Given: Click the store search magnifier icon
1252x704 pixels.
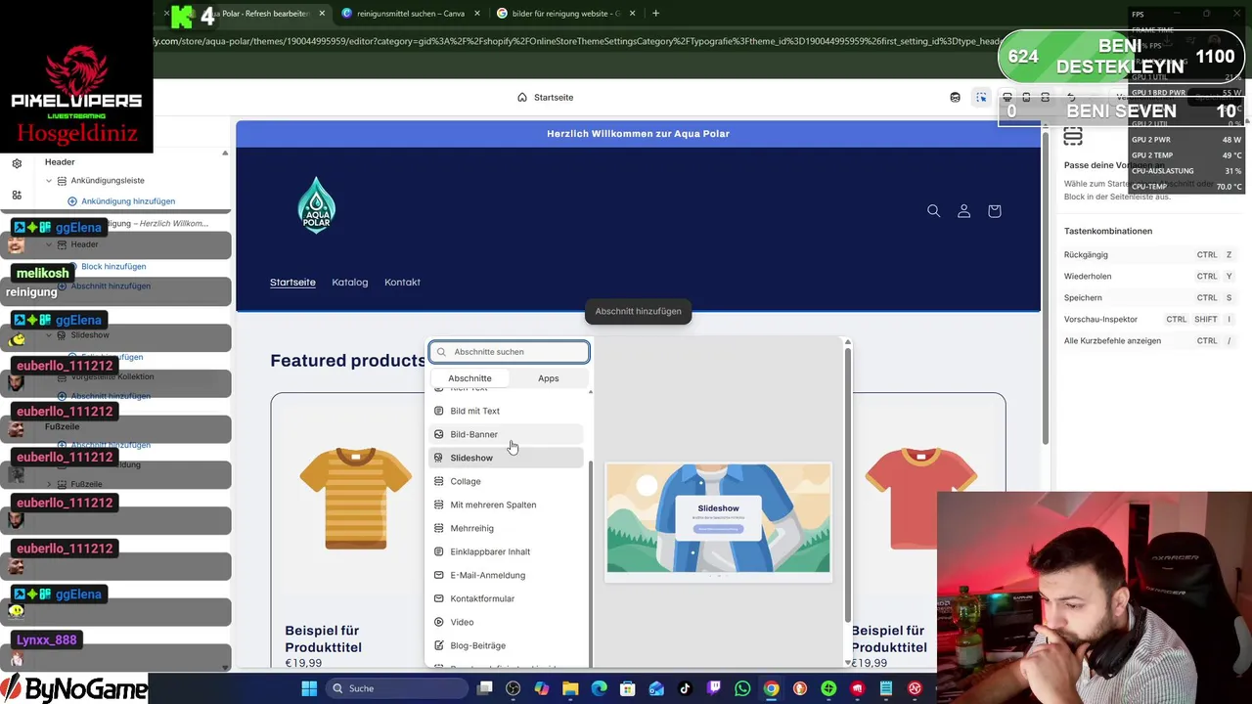Looking at the screenshot, I should click(x=933, y=211).
